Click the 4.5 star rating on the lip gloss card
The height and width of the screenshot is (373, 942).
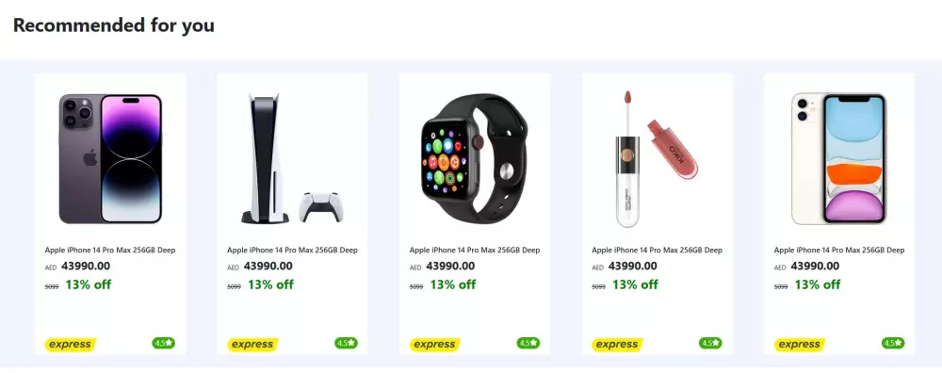[710, 343]
